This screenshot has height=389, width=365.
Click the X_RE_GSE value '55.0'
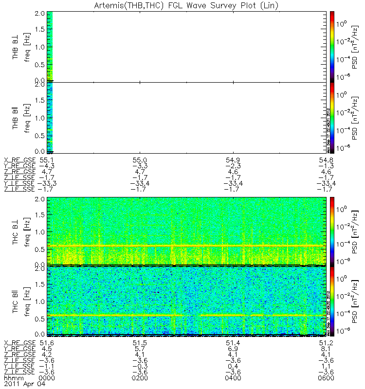click(140, 160)
